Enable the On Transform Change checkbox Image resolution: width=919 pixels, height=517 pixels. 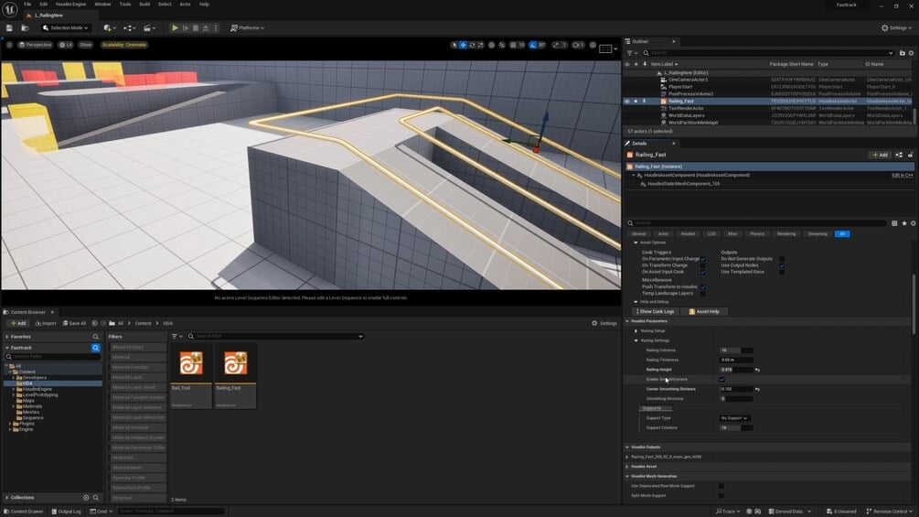pos(702,265)
